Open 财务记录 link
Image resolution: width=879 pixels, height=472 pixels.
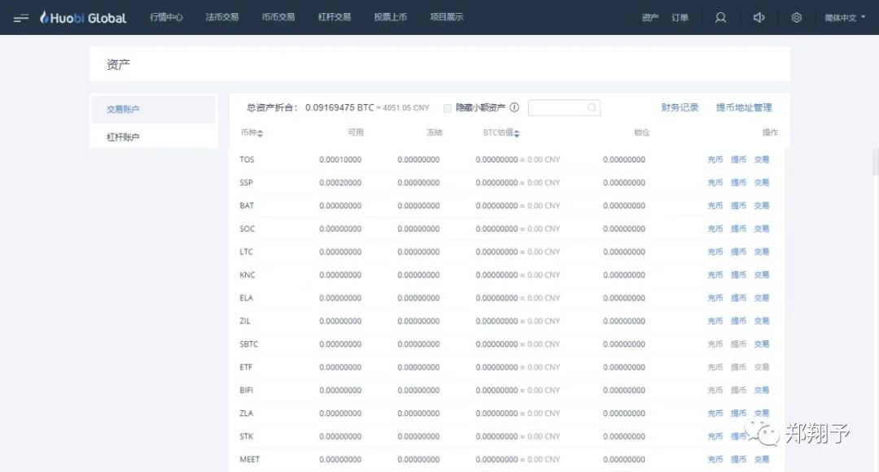click(680, 107)
